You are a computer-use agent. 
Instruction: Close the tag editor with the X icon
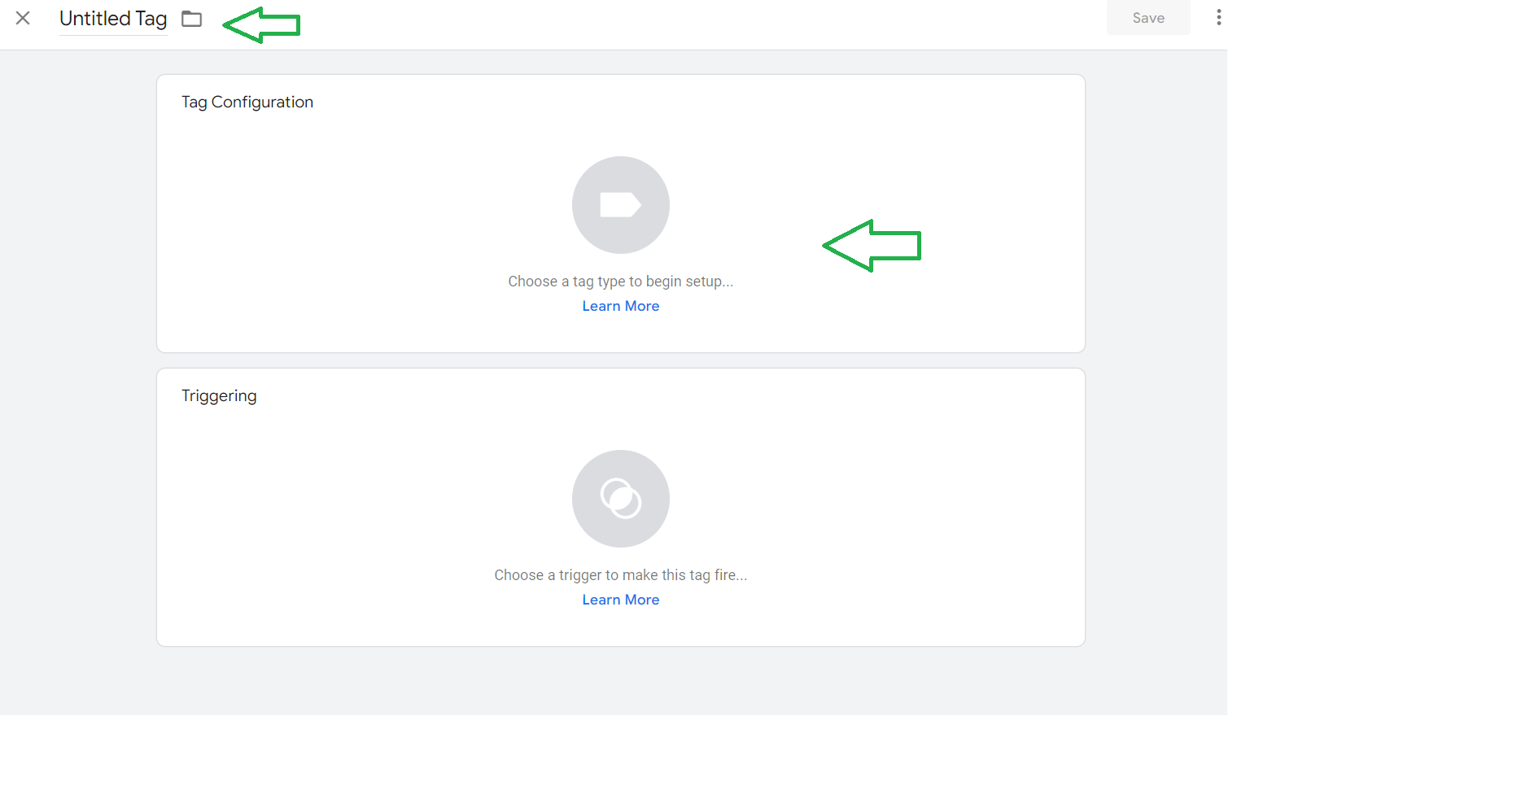(x=23, y=18)
